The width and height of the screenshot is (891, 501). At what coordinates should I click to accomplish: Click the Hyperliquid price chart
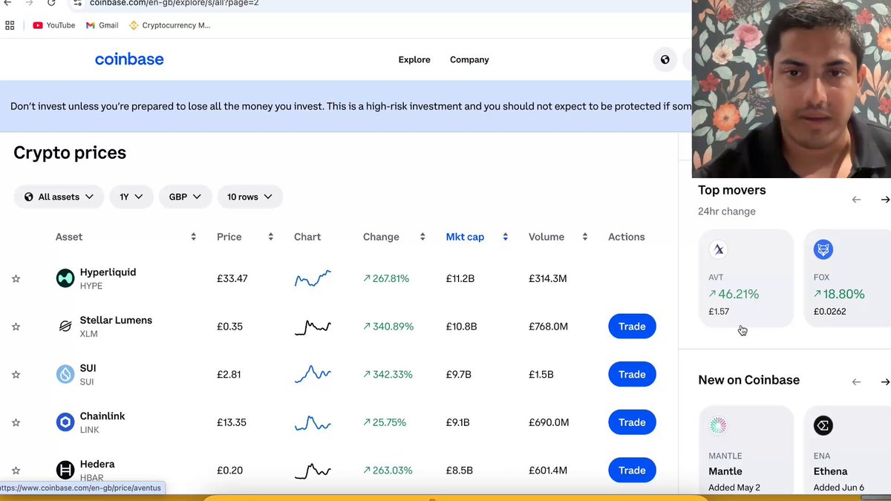[313, 278]
